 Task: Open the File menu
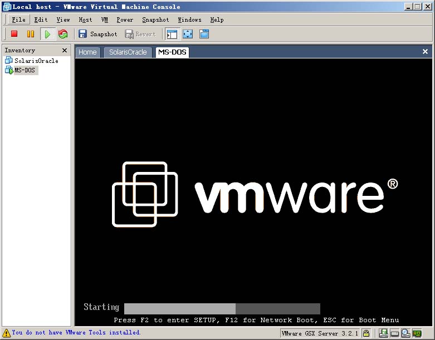point(18,19)
